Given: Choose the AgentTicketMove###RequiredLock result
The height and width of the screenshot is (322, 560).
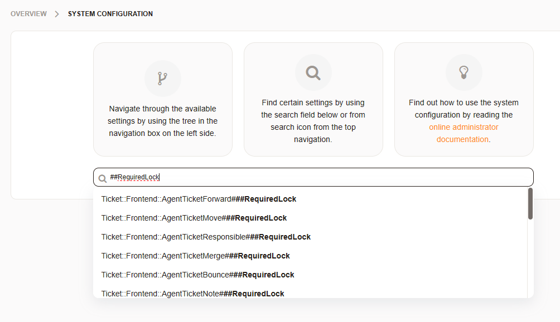Looking at the screenshot, I should click(194, 218).
